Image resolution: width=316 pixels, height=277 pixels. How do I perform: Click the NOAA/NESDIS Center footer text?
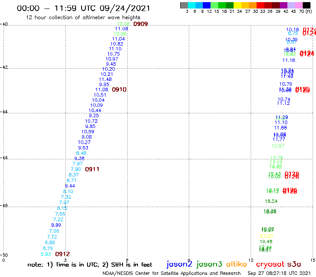[172, 274]
